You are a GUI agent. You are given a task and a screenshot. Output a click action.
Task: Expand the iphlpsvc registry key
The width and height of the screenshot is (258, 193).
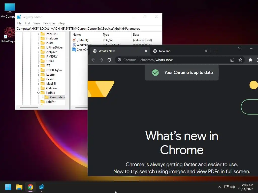tap(38, 52)
